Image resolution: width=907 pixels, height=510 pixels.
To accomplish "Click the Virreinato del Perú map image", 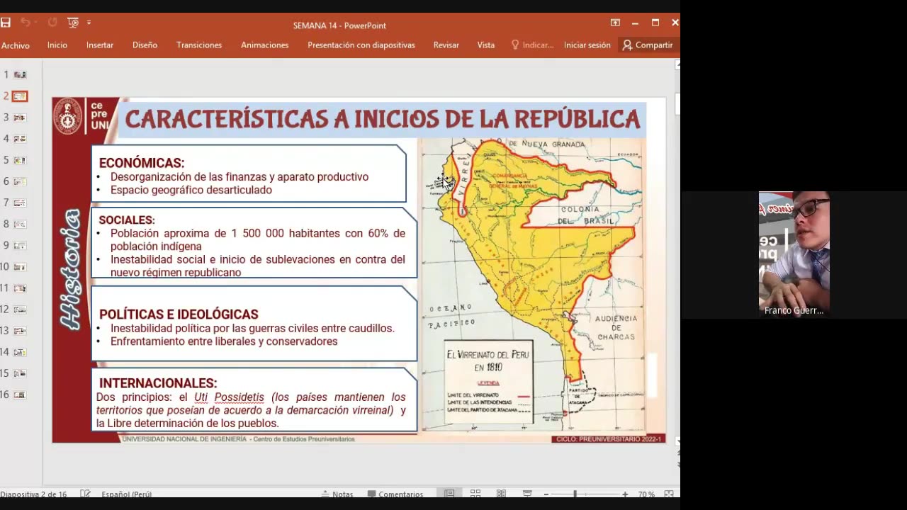I will [x=534, y=285].
